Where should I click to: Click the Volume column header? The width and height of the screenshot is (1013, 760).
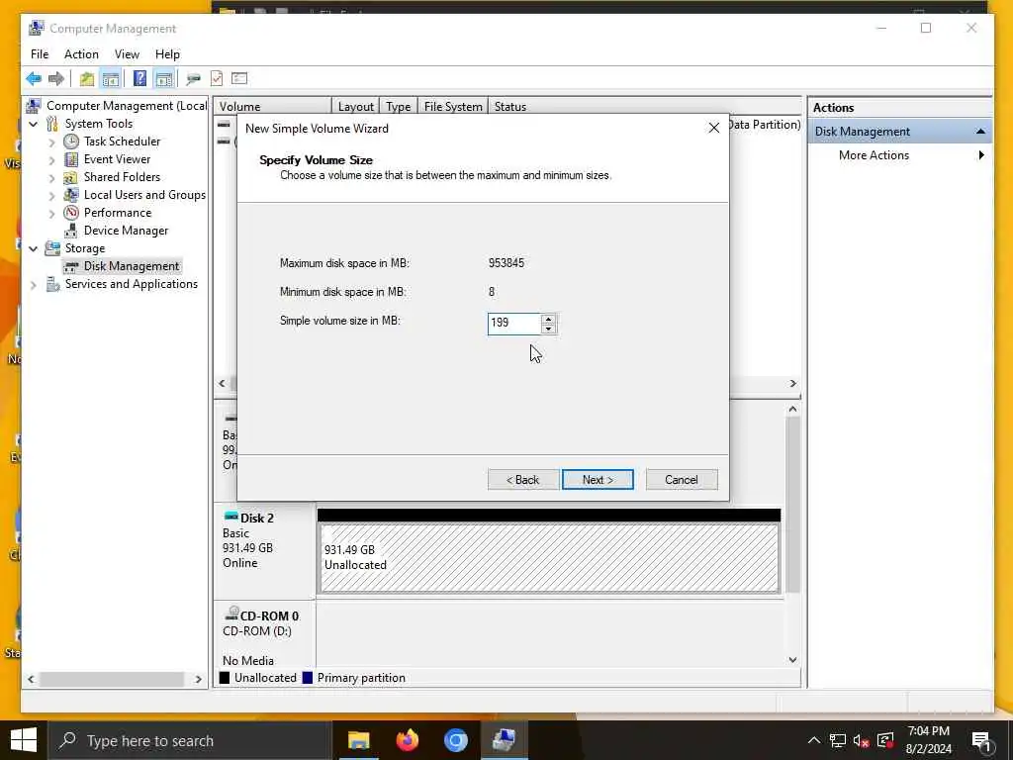[273, 107]
